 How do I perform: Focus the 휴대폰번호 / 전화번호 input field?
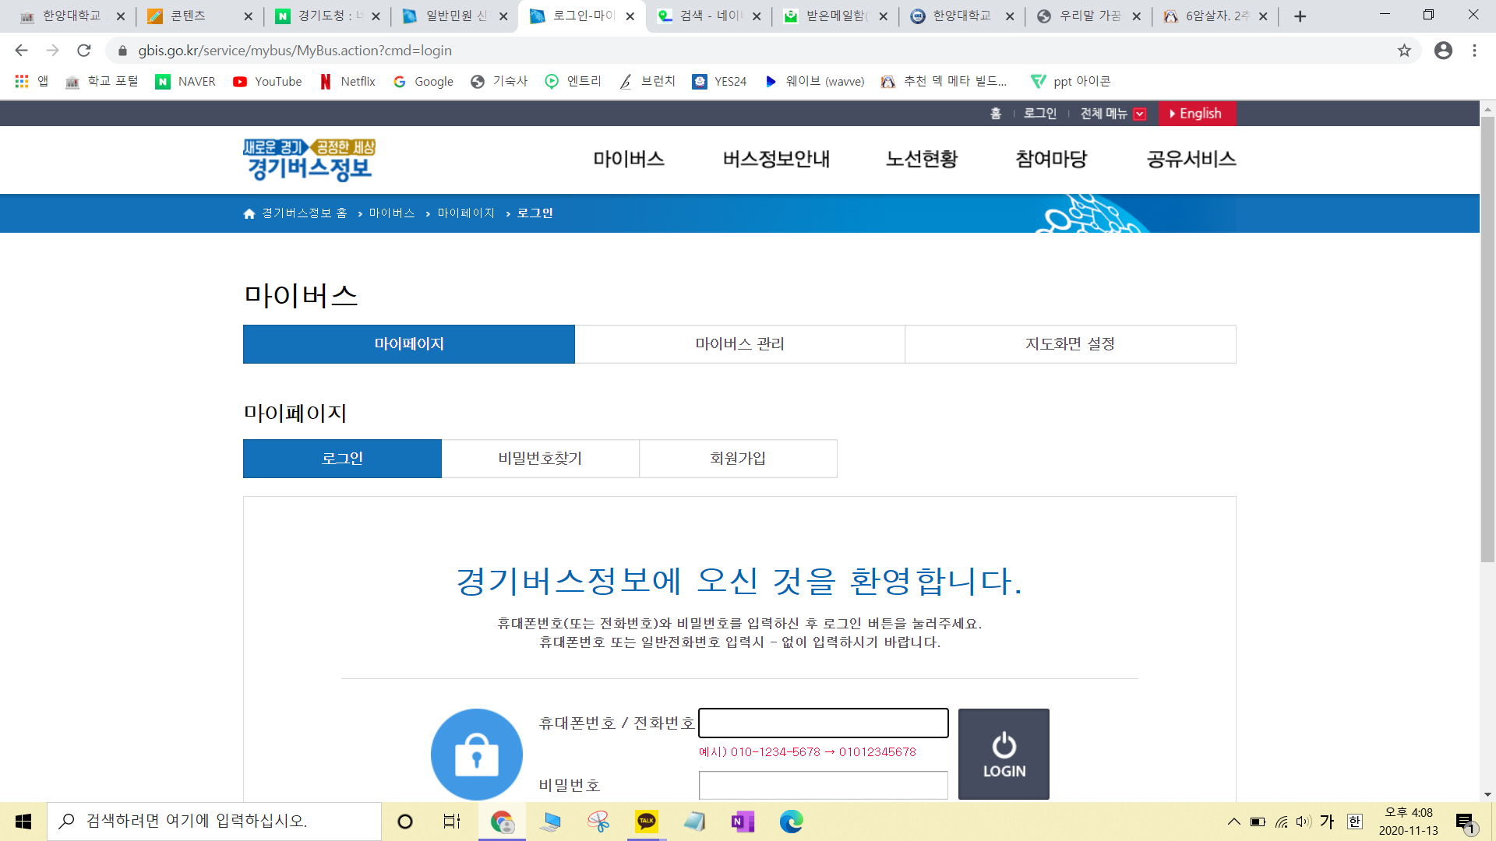click(824, 723)
